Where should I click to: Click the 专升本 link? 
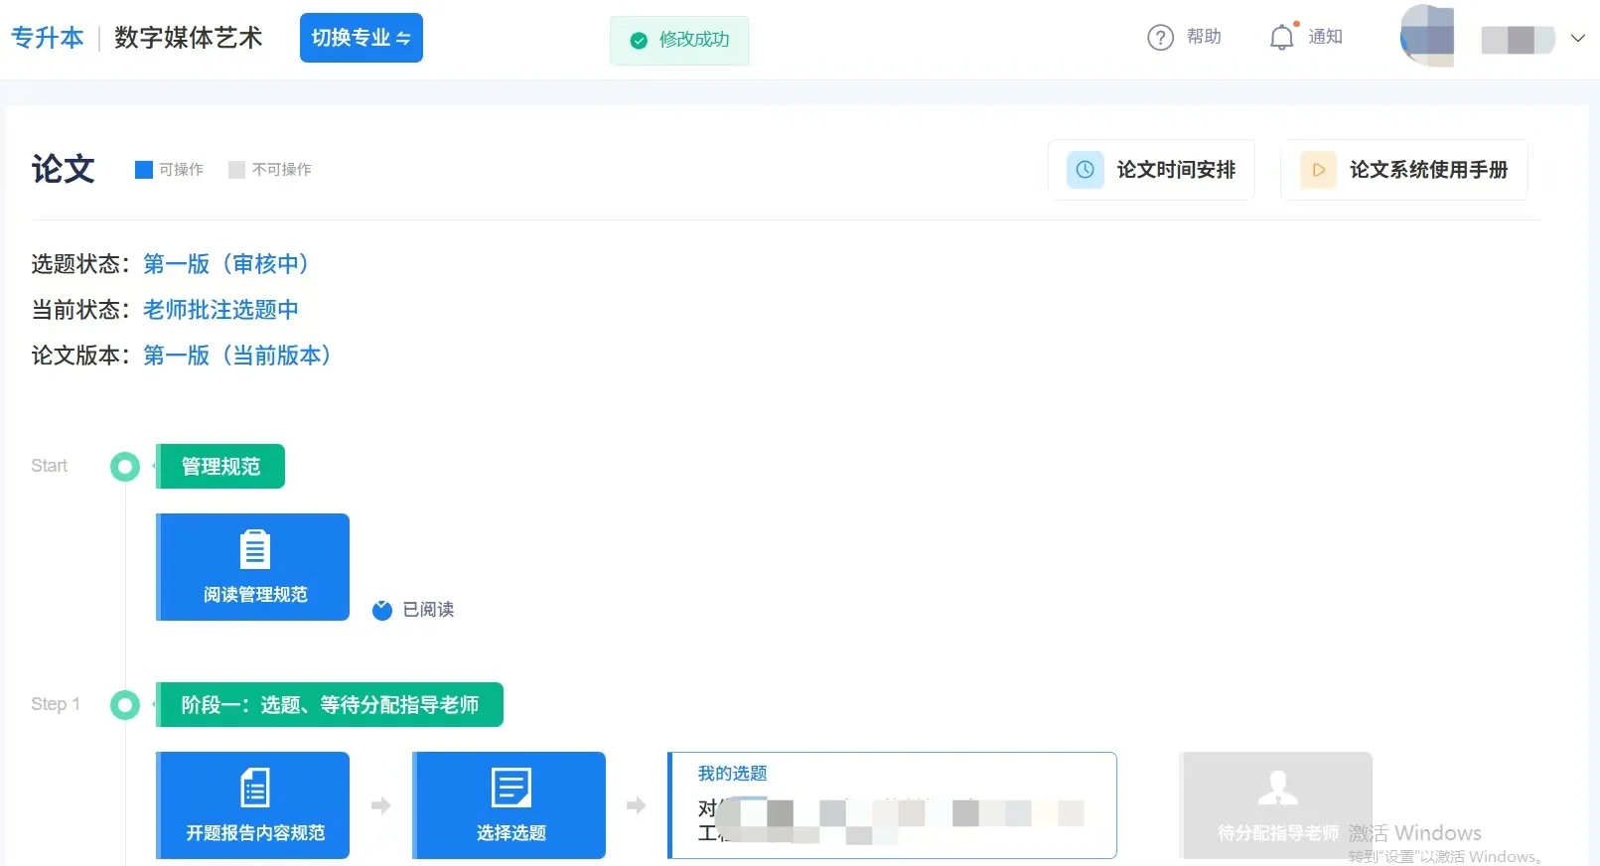(x=48, y=38)
